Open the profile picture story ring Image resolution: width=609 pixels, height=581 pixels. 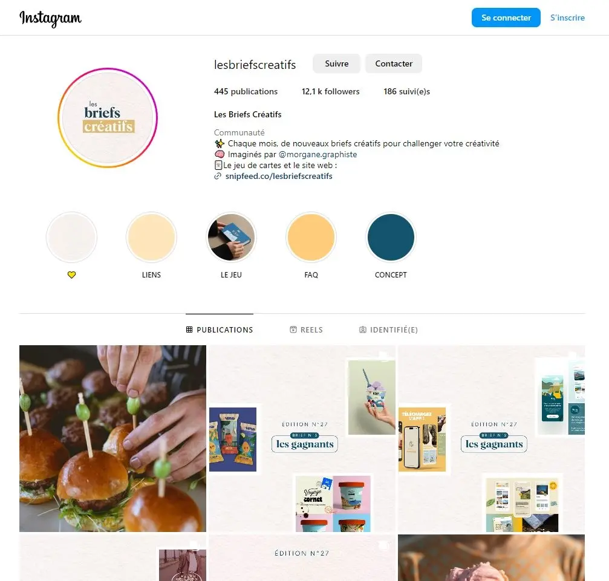point(108,118)
